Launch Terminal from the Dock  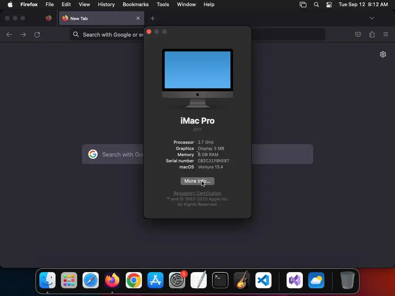(220, 280)
